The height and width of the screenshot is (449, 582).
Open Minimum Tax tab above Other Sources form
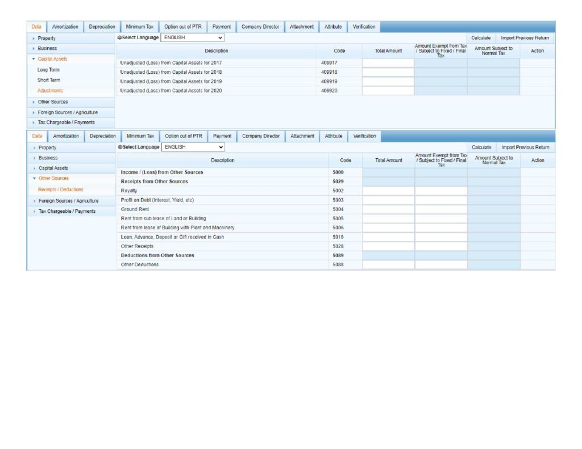pyautogui.click(x=140, y=136)
